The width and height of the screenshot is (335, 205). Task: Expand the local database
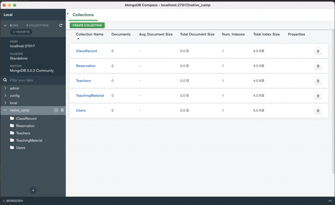point(5,103)
